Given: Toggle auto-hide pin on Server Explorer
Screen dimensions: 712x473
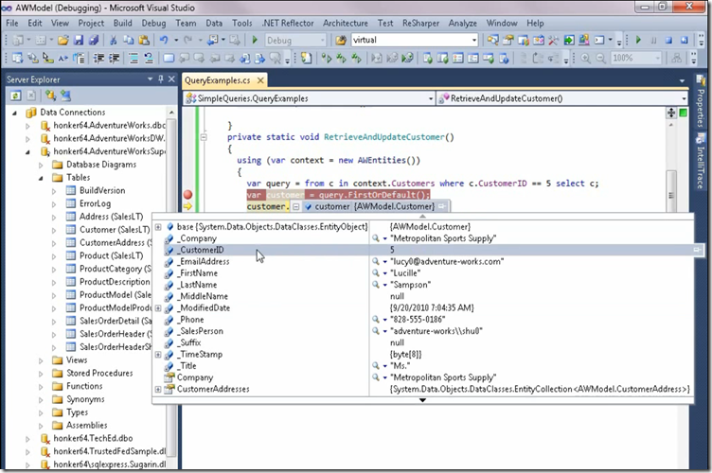Looking at the screenshot, I should (161, 79).
